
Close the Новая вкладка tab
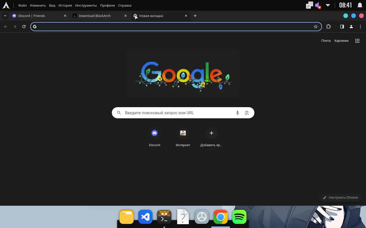(186, 16)
